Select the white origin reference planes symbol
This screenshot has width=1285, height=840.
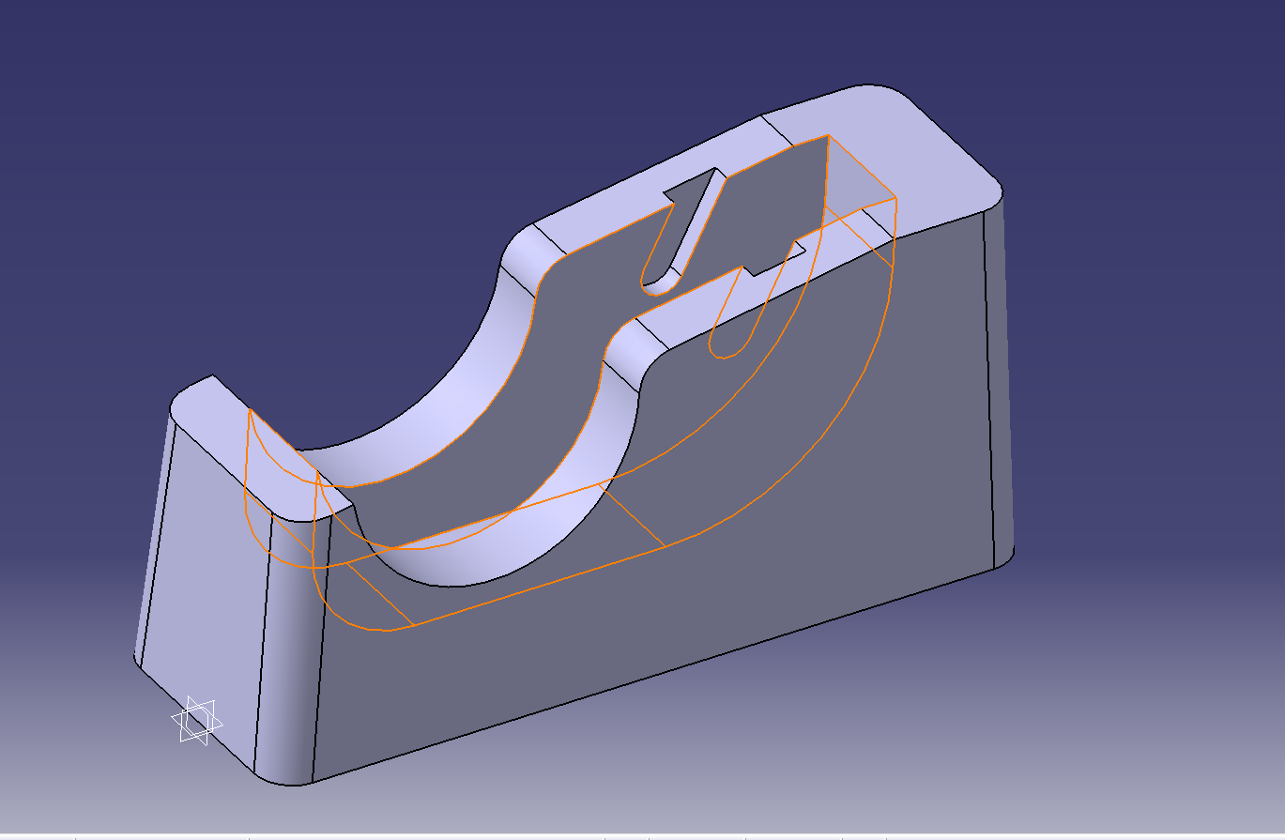tap(196, 721)
